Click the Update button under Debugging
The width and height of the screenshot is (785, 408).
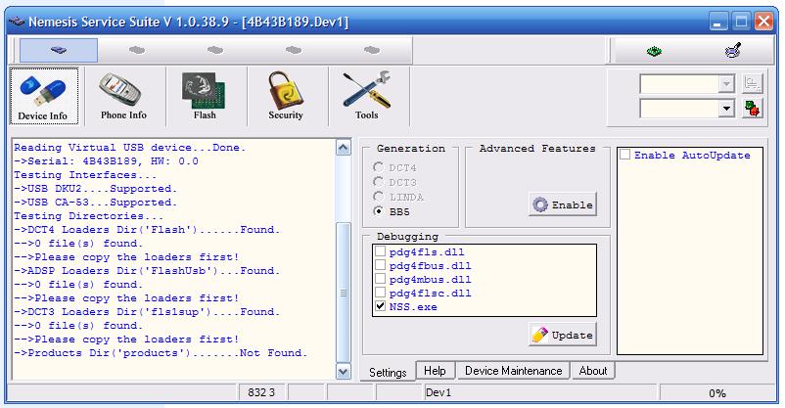pos(562,335)
